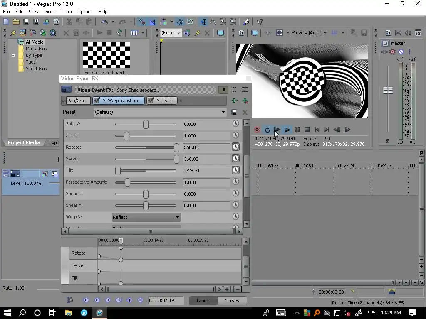Image resolution: width=426 pixels, height=319 pixels.
Task: Open split screen view dropdown arrow
Action: pos(288,33)
